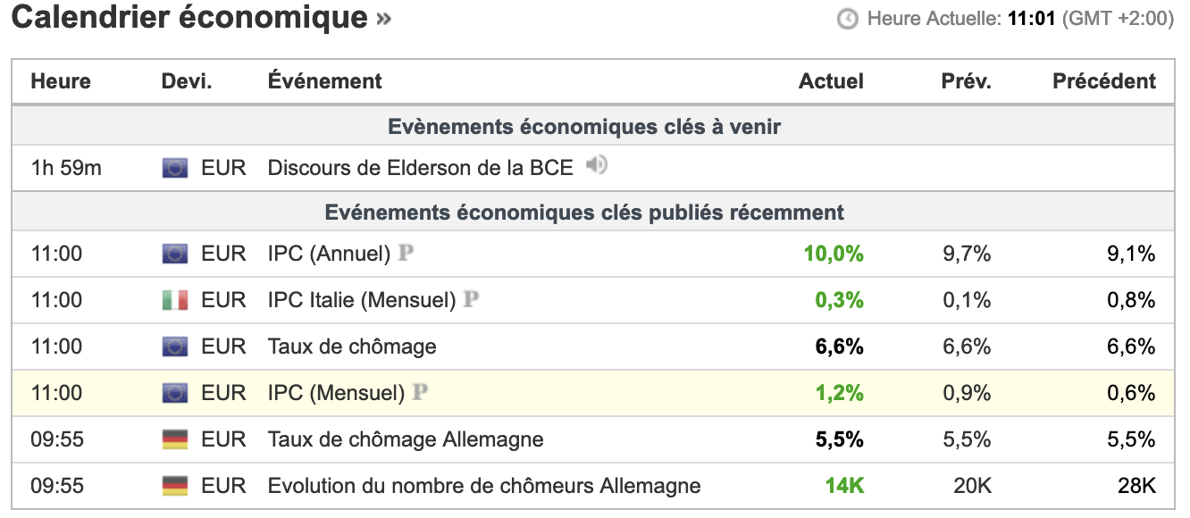Click the German flag on the Taux de chômage Allemagne row
The height and width of the screenshot is (518, 1190).
tap(175, 440)
